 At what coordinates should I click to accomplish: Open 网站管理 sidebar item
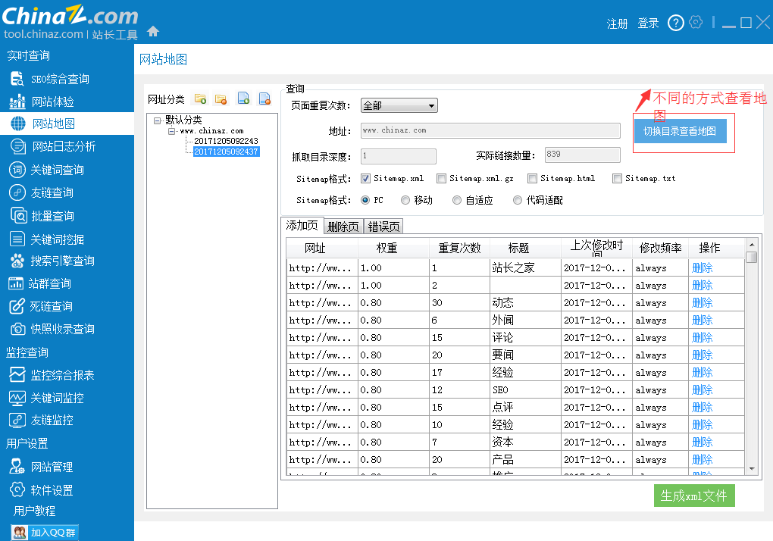41,467
